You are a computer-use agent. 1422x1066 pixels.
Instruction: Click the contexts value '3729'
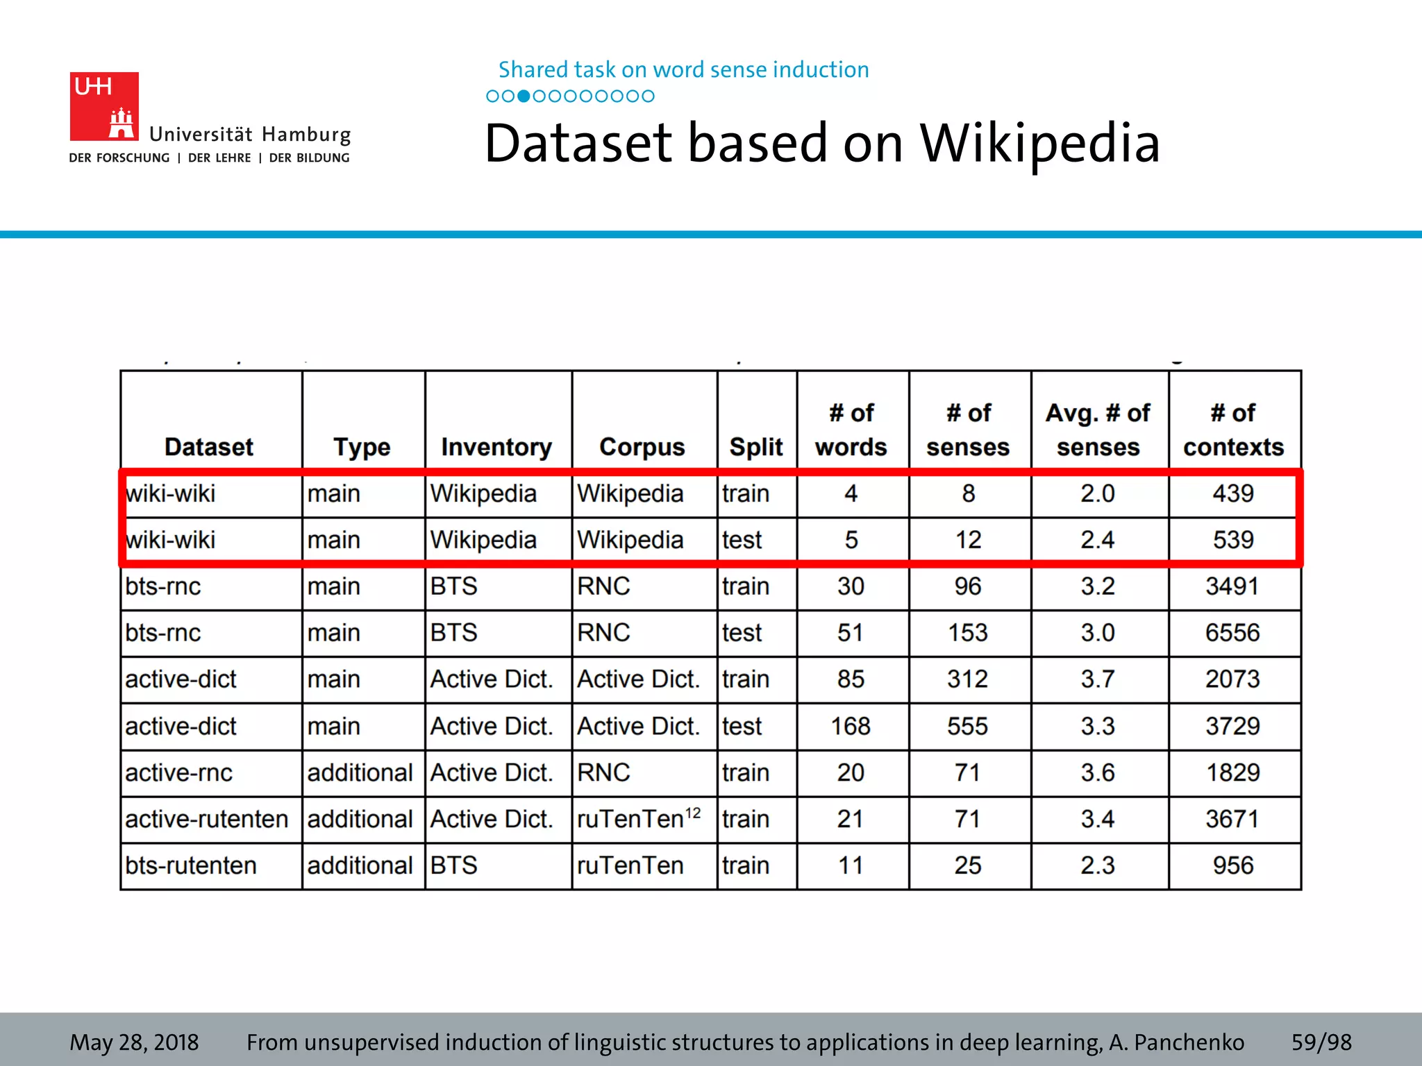click(1232, 726)
